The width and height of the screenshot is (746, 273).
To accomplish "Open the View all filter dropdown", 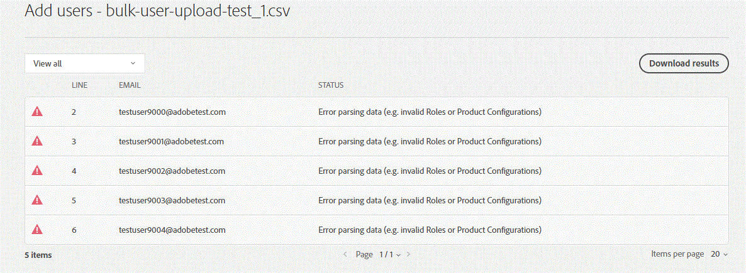I will (x=85, y=63).
